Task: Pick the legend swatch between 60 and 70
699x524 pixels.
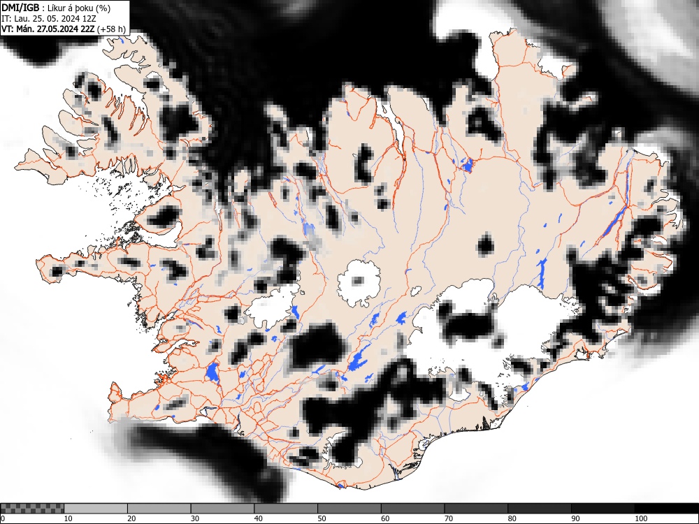Action: coord(412,509)
